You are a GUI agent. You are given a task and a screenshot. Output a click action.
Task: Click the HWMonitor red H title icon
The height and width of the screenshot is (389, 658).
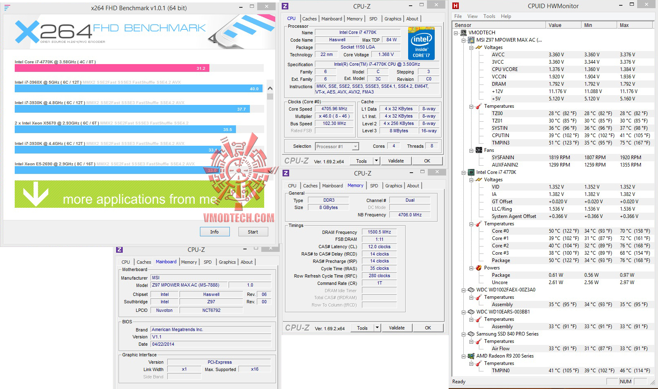(x=456, y=6)
